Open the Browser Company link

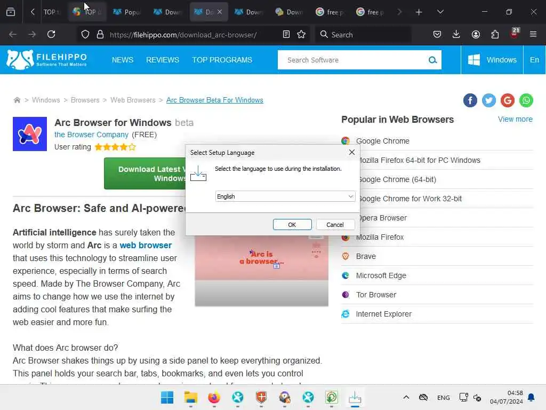(92, 135)
